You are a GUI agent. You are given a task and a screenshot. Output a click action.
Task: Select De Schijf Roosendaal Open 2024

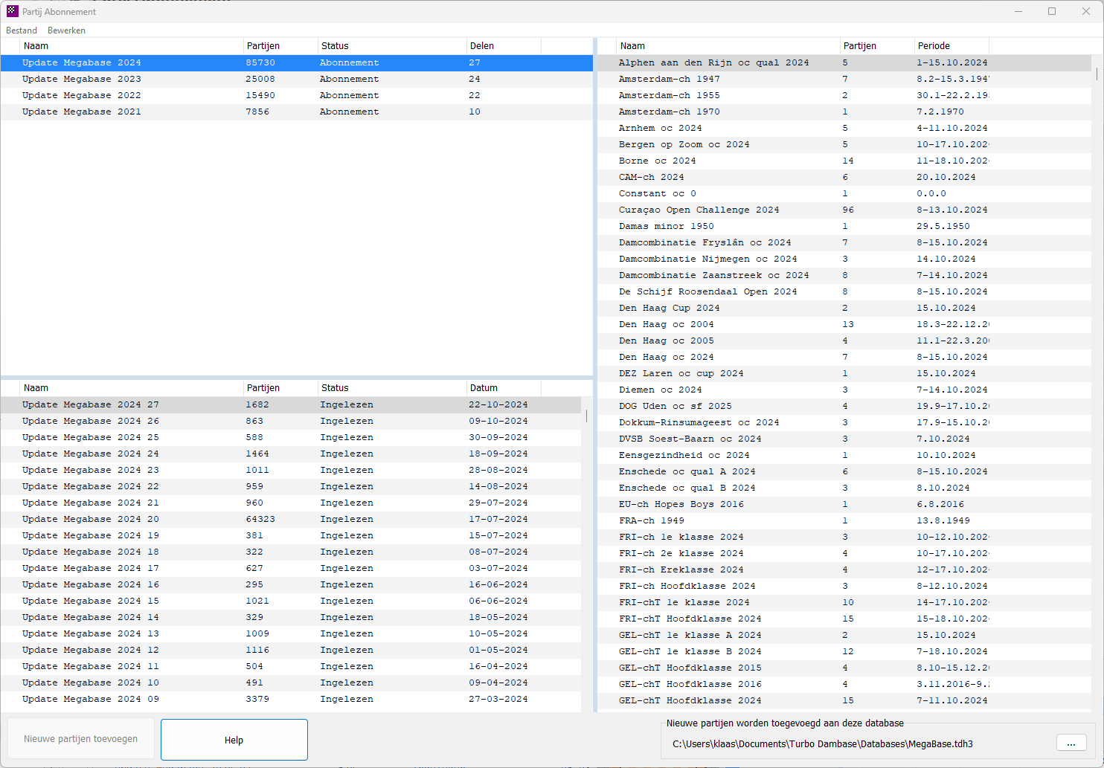click(844, 292)
